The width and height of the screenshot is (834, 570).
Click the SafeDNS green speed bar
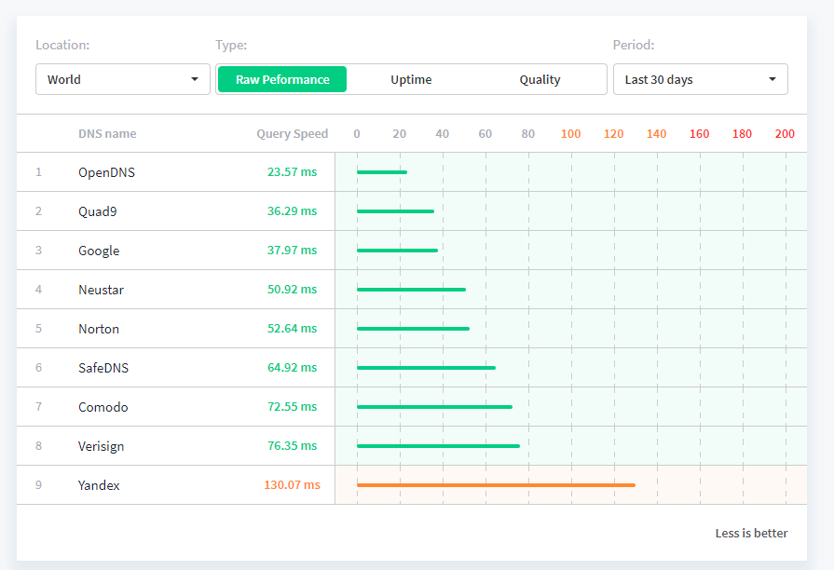click(x=427, y=367)
